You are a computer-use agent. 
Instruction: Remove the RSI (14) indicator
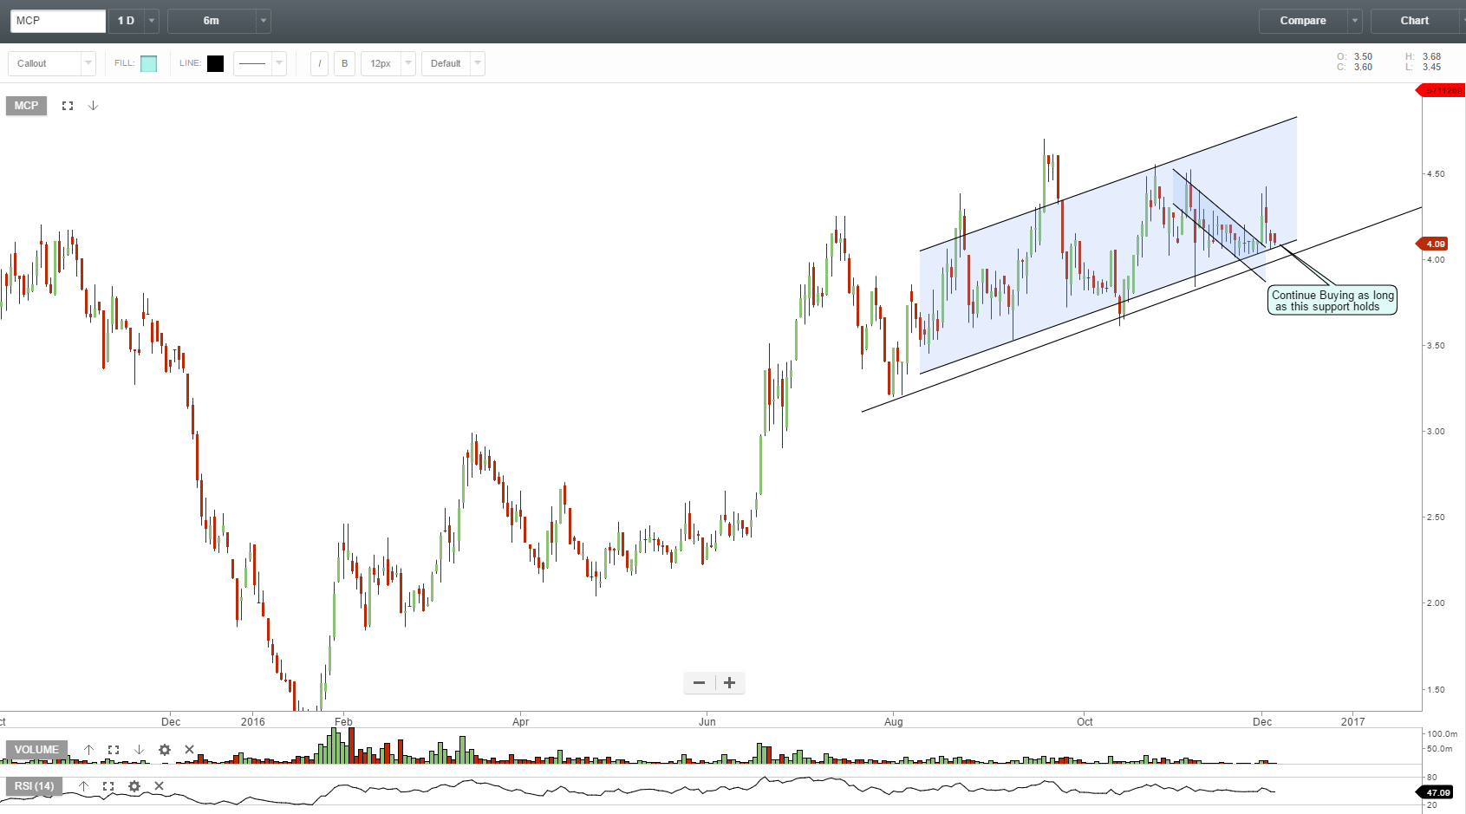point(160,786)
